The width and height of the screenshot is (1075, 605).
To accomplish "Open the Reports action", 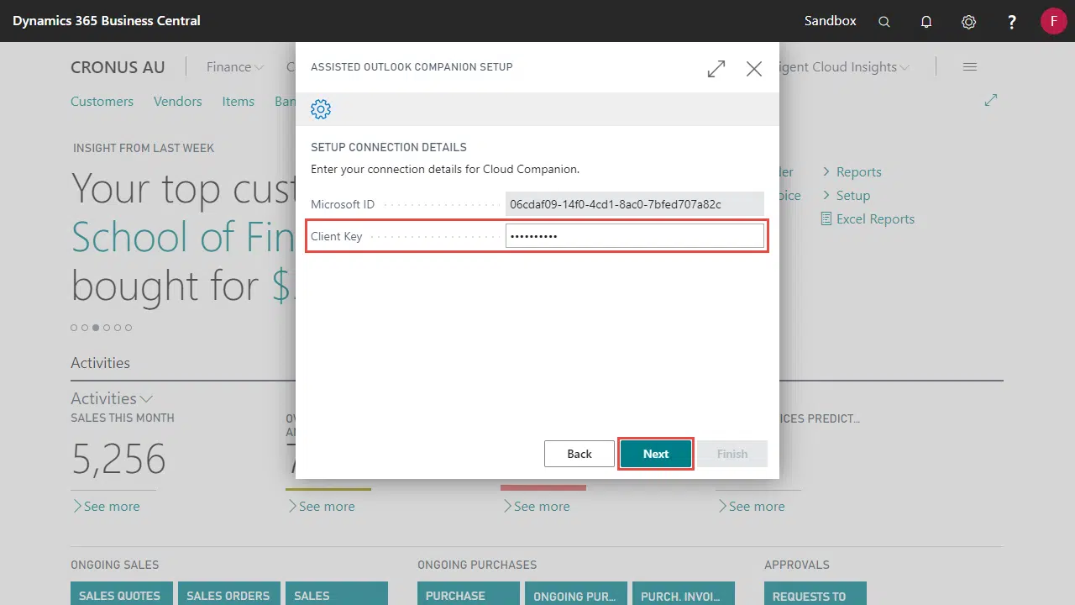I will point(859,171).
